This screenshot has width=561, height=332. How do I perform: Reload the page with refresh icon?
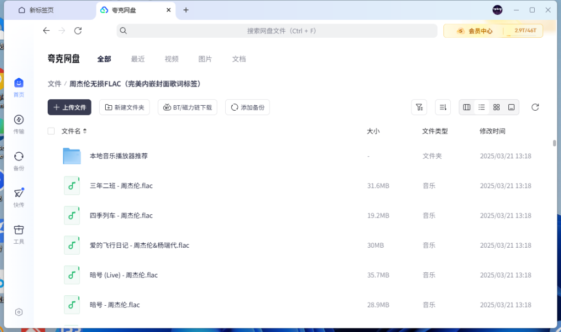point(78,31)
